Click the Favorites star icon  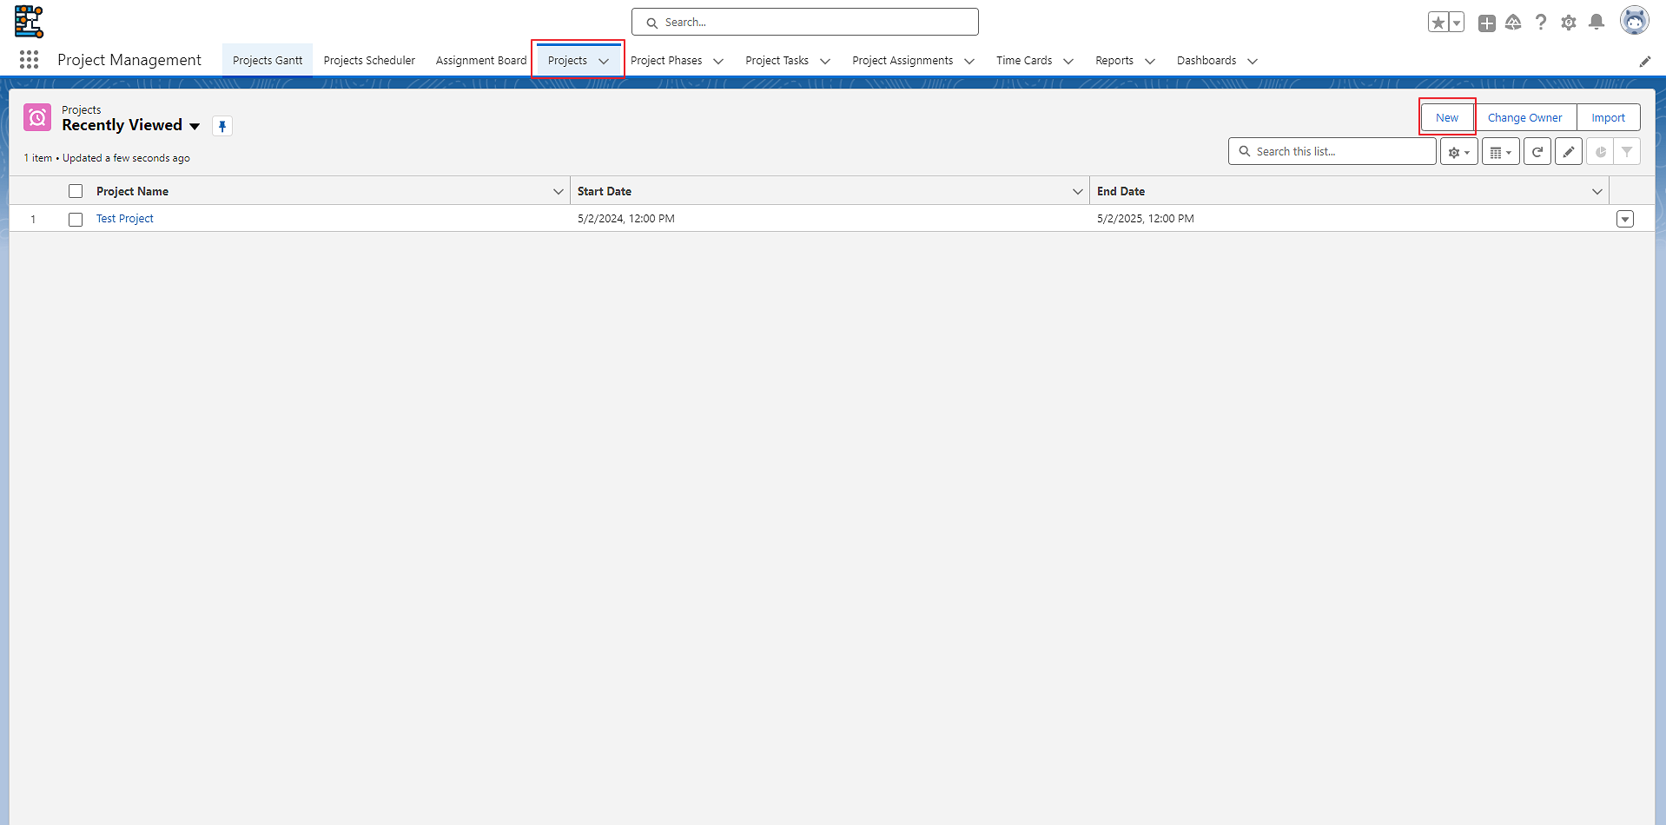tap(1438, 23)
